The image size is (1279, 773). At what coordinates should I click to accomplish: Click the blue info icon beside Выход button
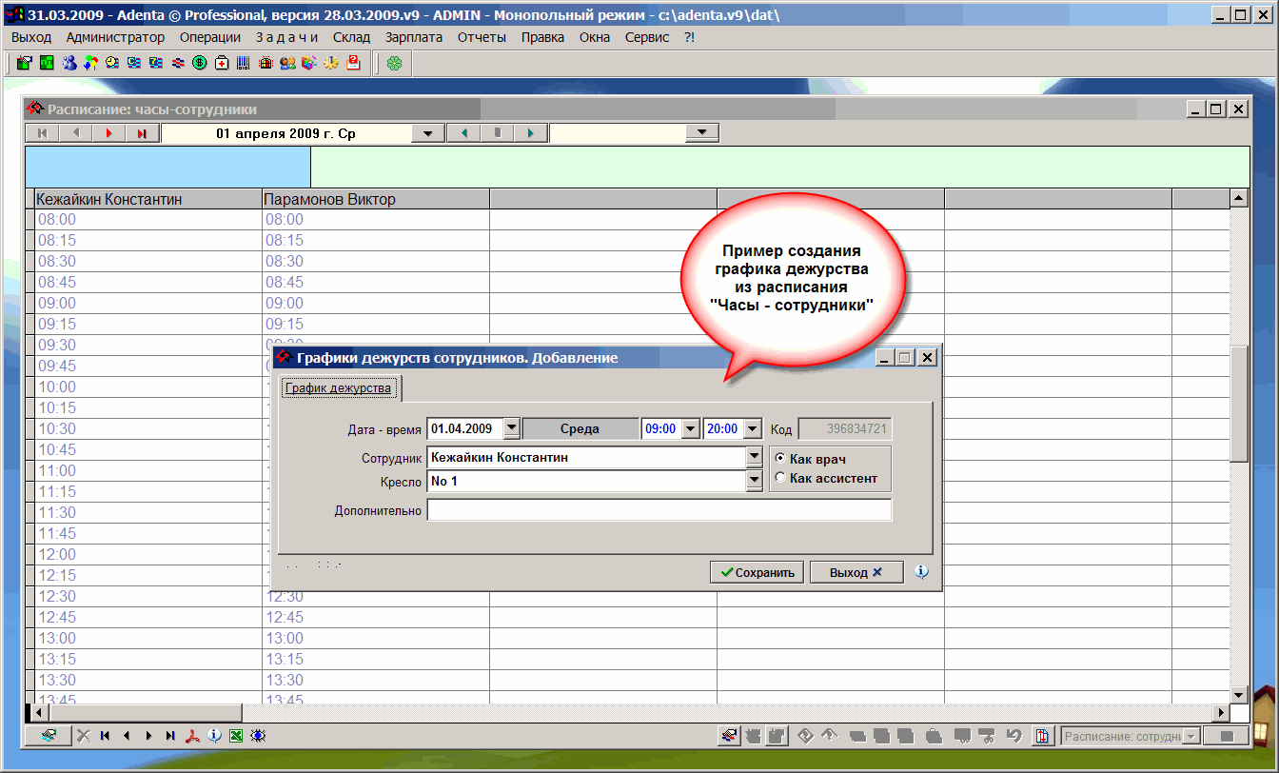(x=921, y=572)
